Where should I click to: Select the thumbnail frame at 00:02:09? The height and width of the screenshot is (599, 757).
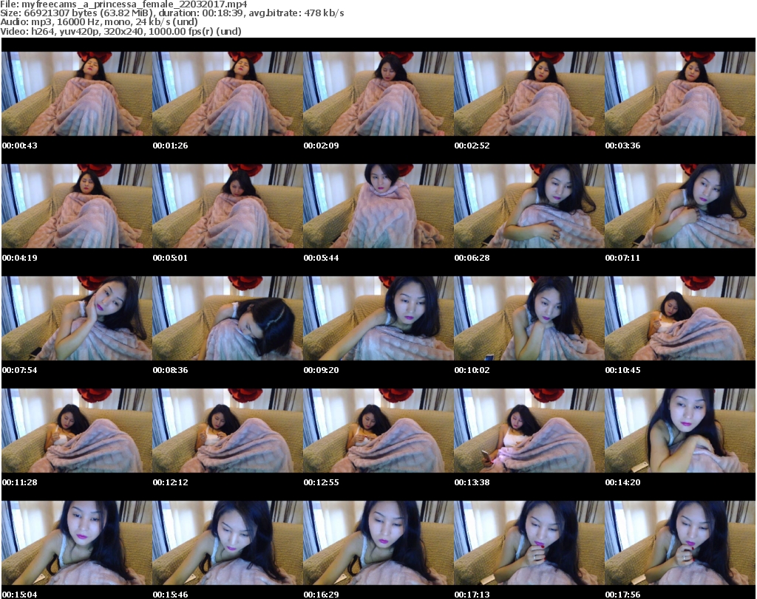tap(378, 94)
